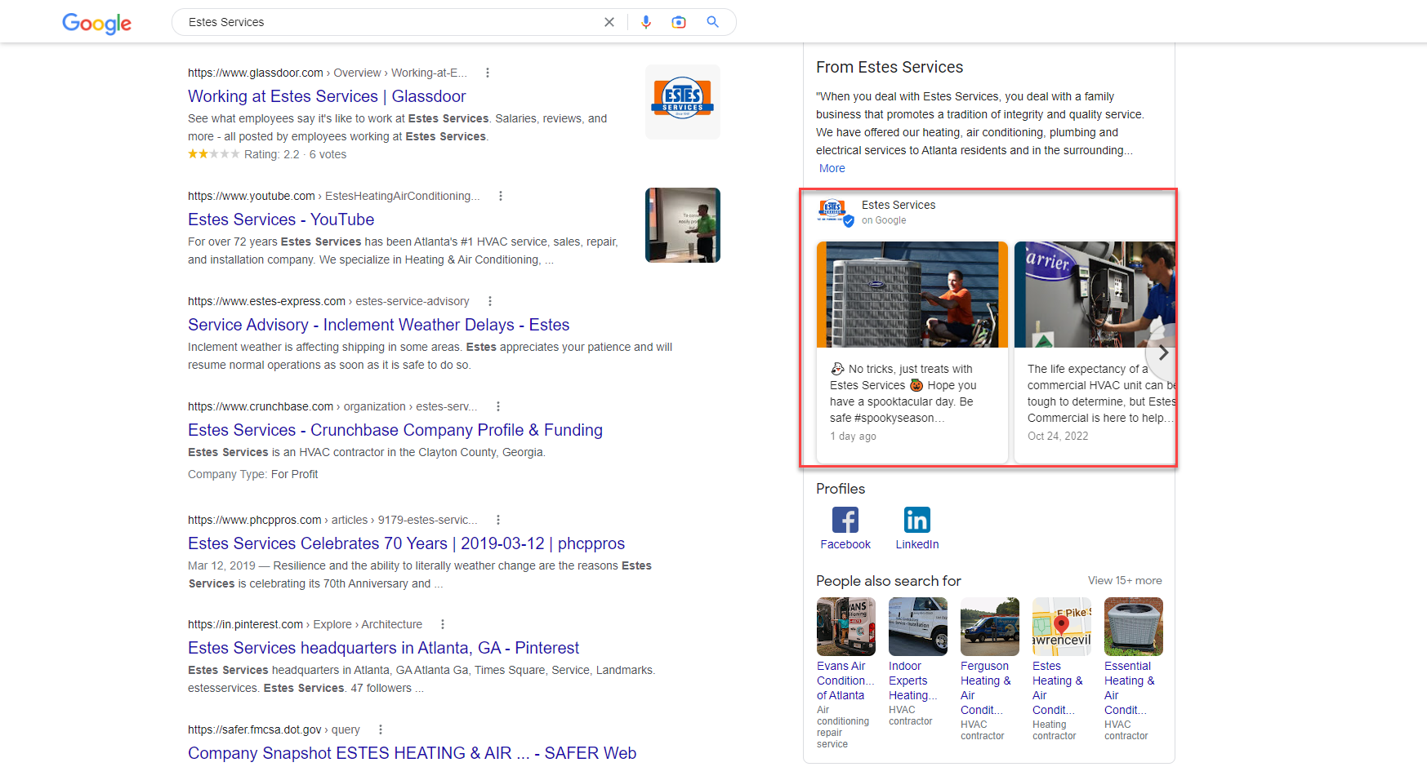Open three-dot menu for the YouTube result
This screenshot has height=767, width=1427.
point(501,196)
